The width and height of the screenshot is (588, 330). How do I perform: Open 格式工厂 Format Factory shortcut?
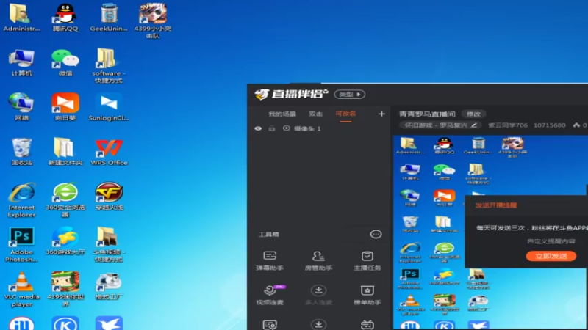109,286
